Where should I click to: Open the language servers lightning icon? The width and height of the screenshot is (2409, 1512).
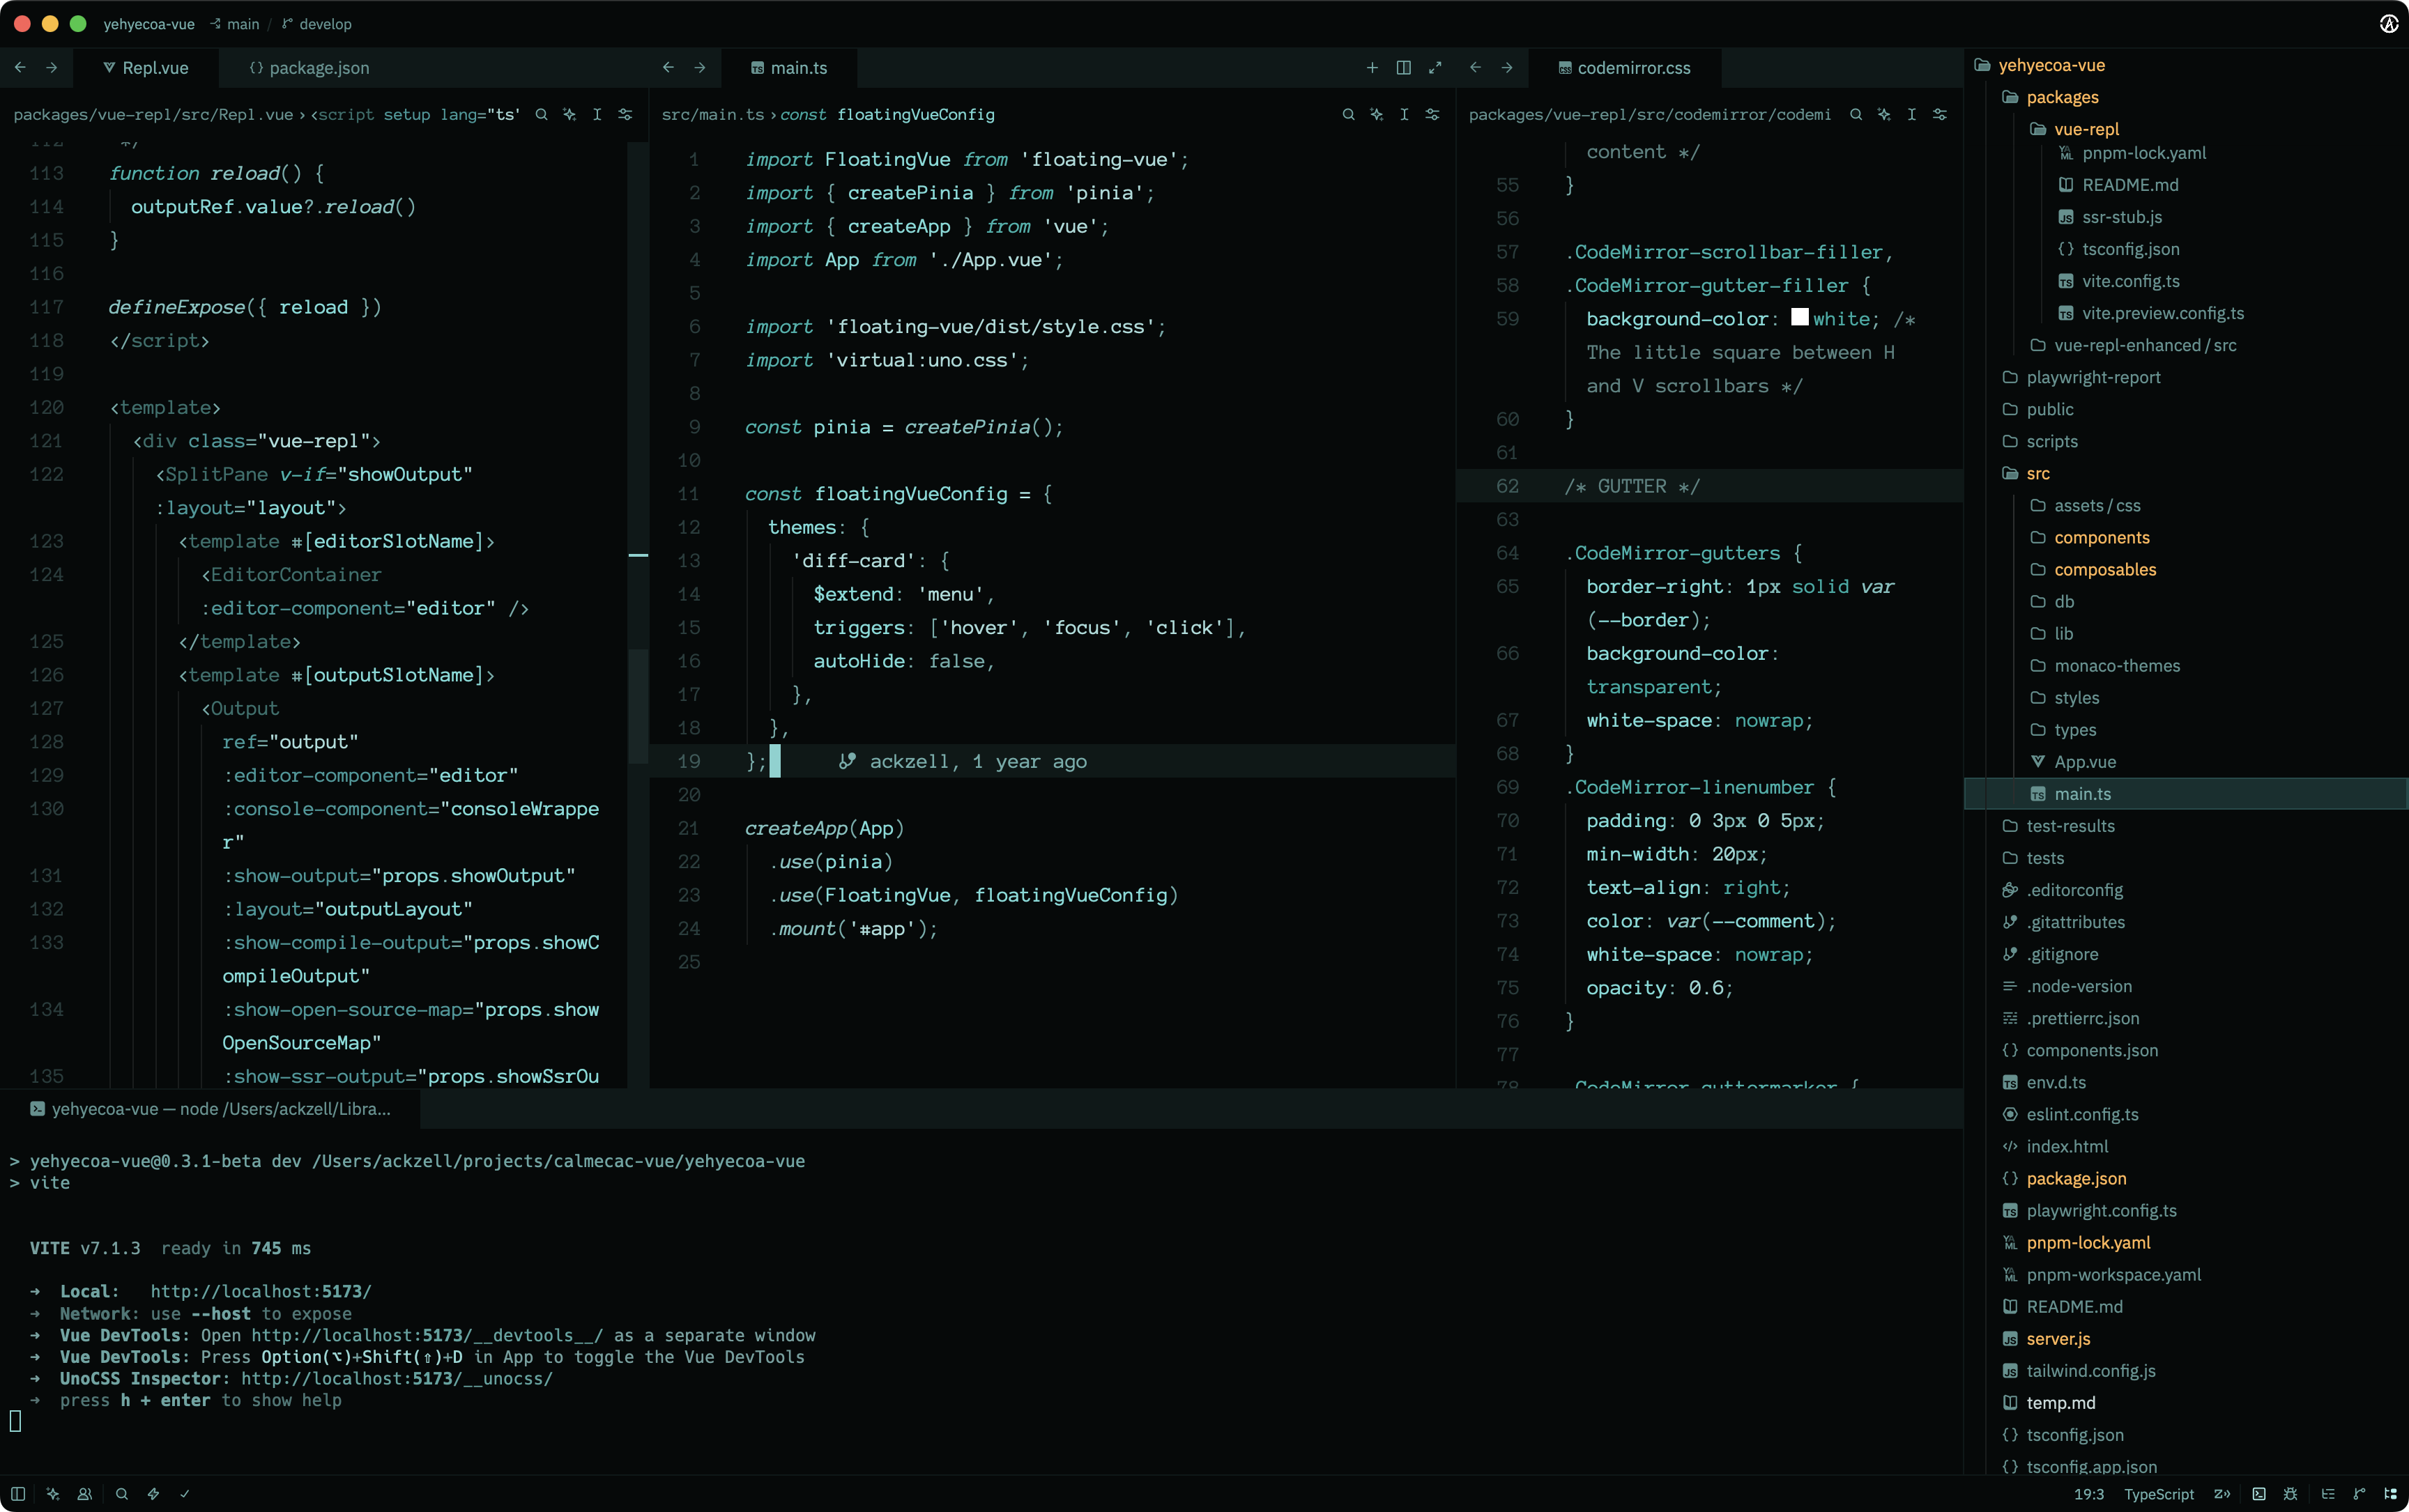coord(153,1493)
